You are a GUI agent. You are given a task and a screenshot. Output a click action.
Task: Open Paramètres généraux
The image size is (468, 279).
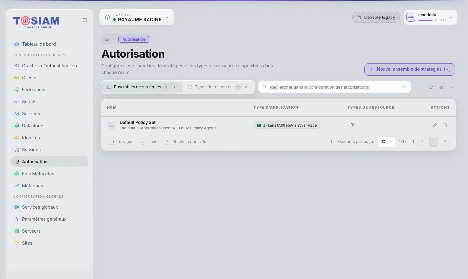pos(49,219)
